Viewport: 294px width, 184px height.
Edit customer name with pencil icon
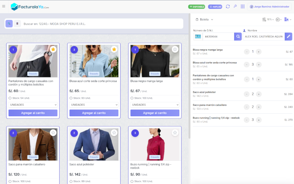(288, 36)
